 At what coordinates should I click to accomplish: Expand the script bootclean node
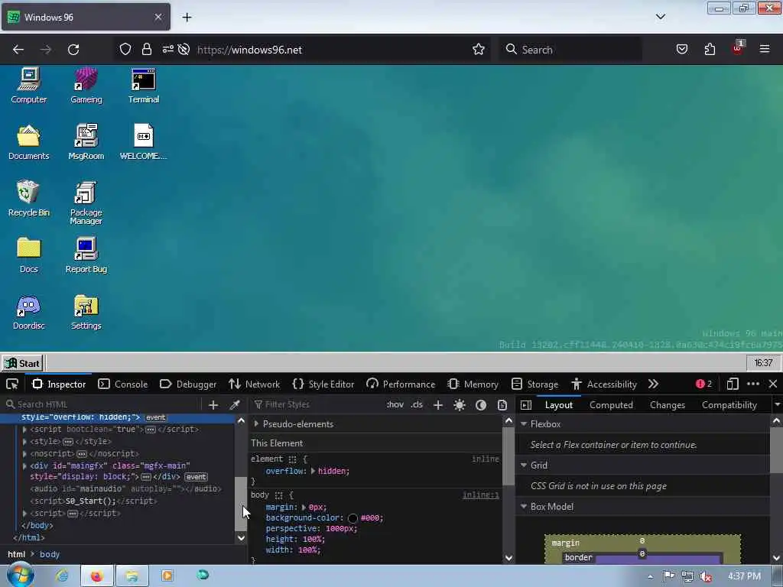pos(24,430)
